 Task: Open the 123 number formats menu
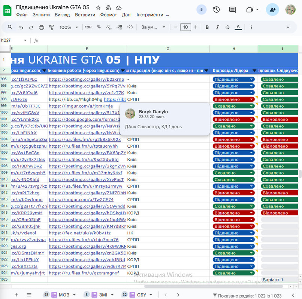pos(130,27)
